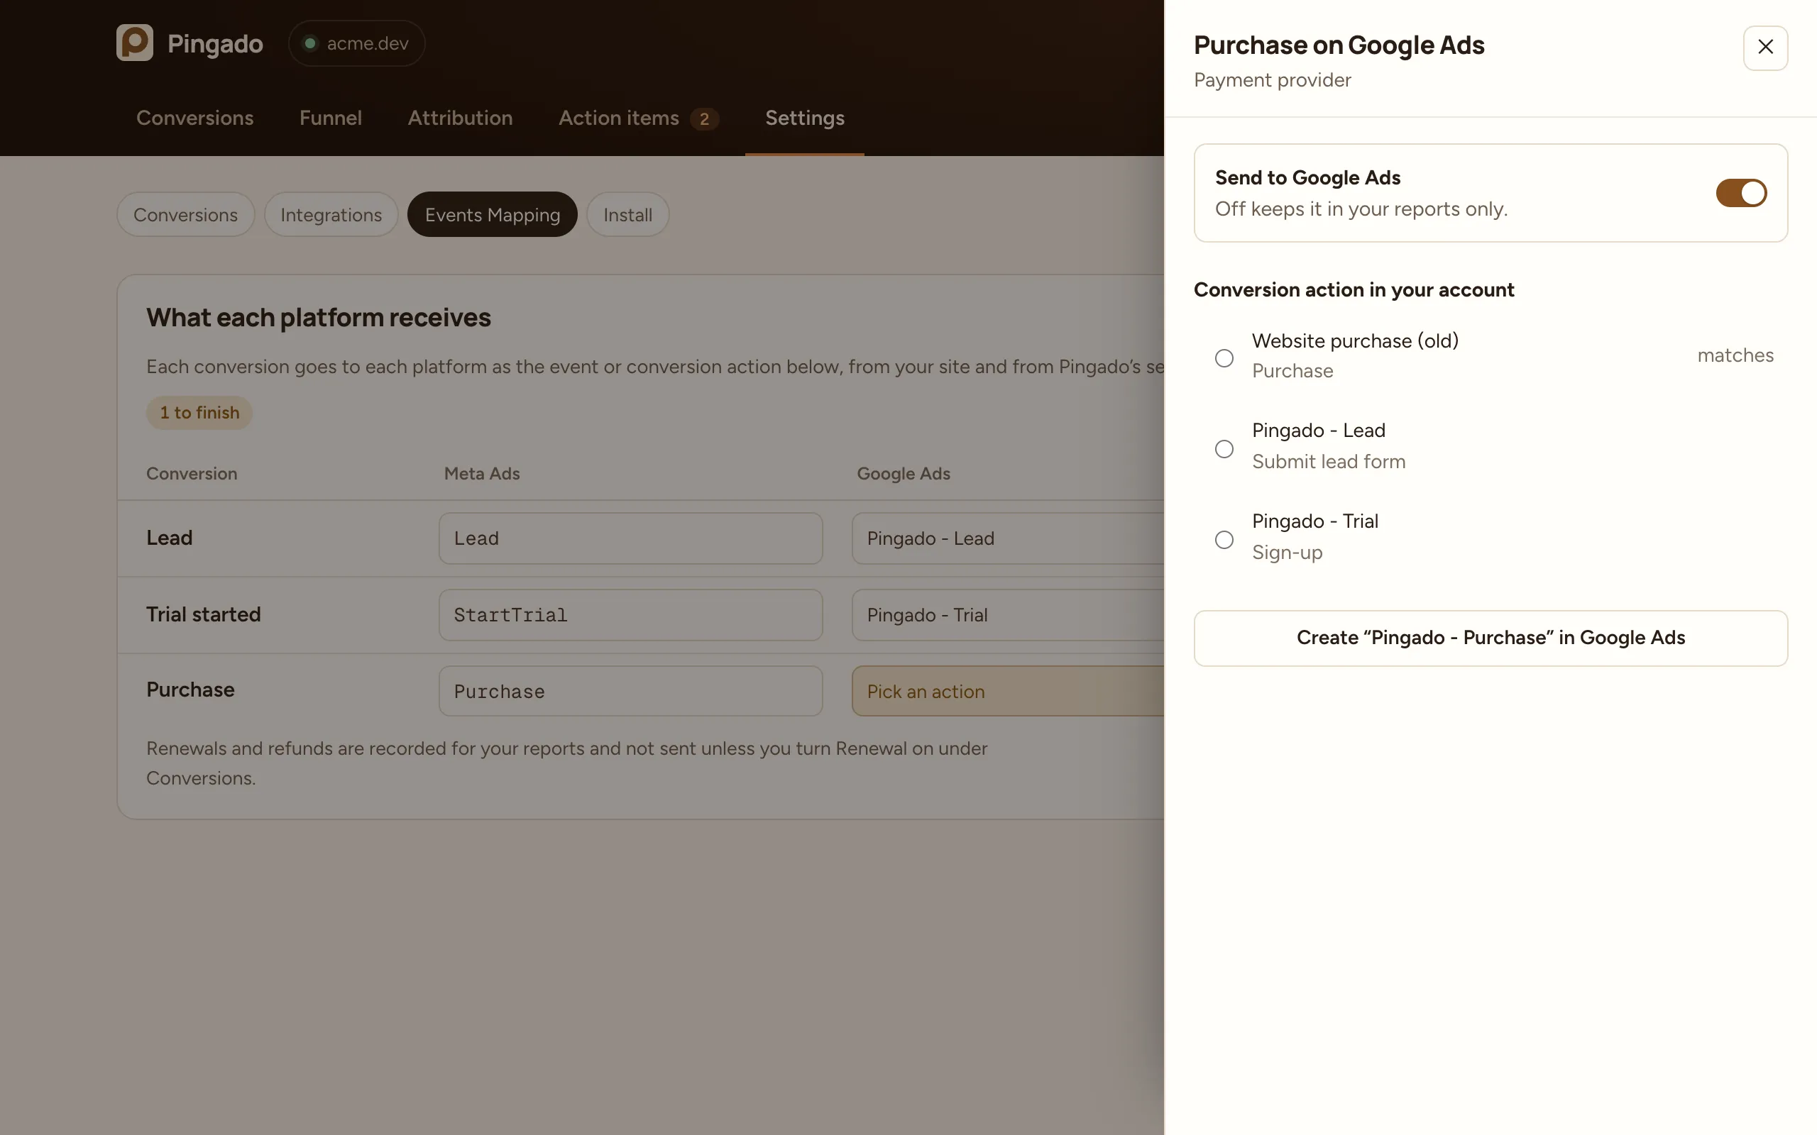Click the "What each platform receives" heading
The width and height of the screenshot is (1817, 1135).
[x=319, y=318]
